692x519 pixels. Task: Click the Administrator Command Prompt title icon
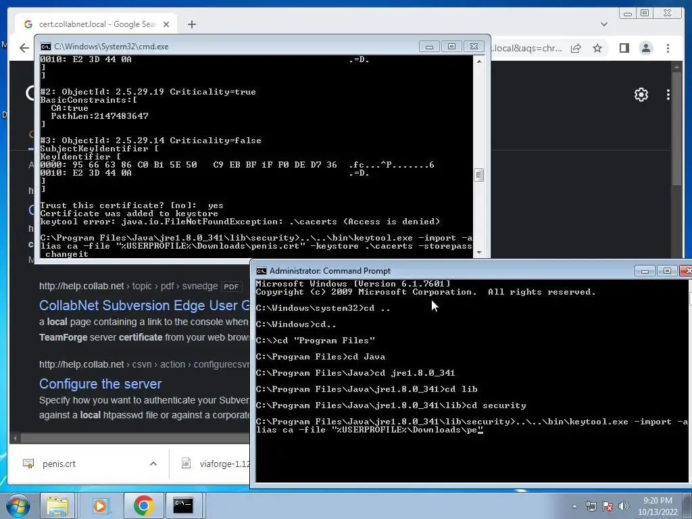tap(262, 270)
